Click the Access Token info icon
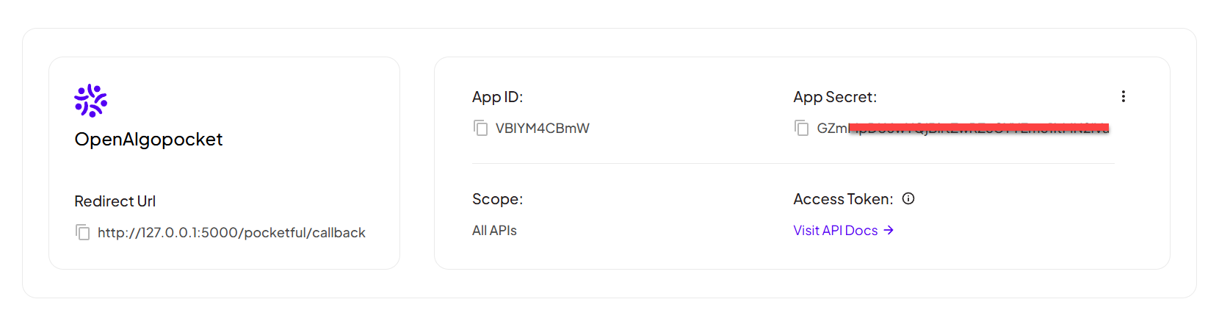 click(x=908, y=198)
